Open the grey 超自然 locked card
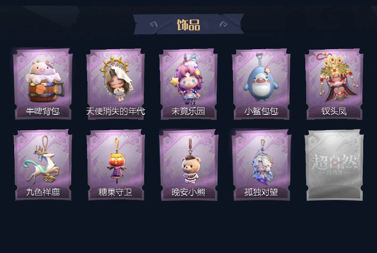Image resolution: width=377 pixels, height=253 pixels. pos(334,165)
